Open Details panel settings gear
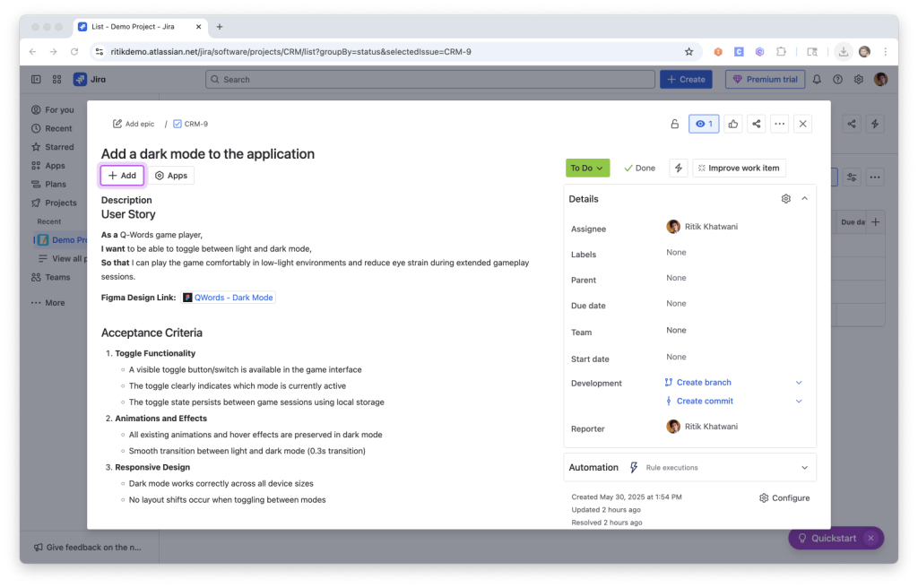The width and height of the screenshot is (918, 588). tap(785, 198)
